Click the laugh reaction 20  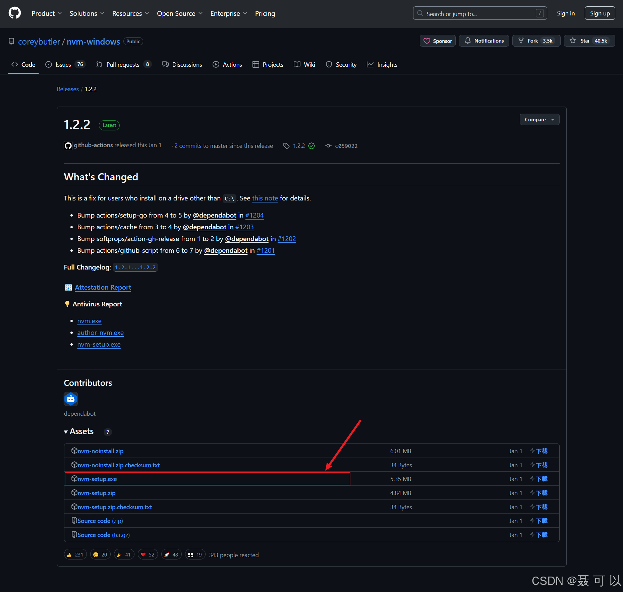point(100,555)
